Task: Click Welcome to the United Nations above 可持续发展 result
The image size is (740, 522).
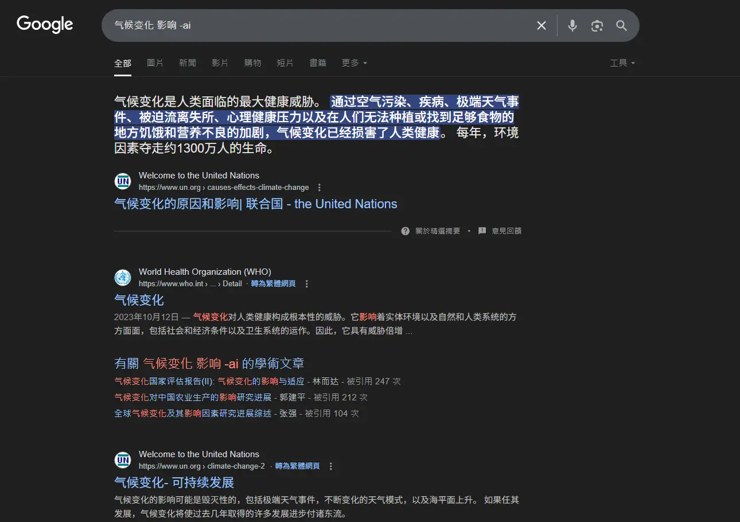Action: point(199,454)
